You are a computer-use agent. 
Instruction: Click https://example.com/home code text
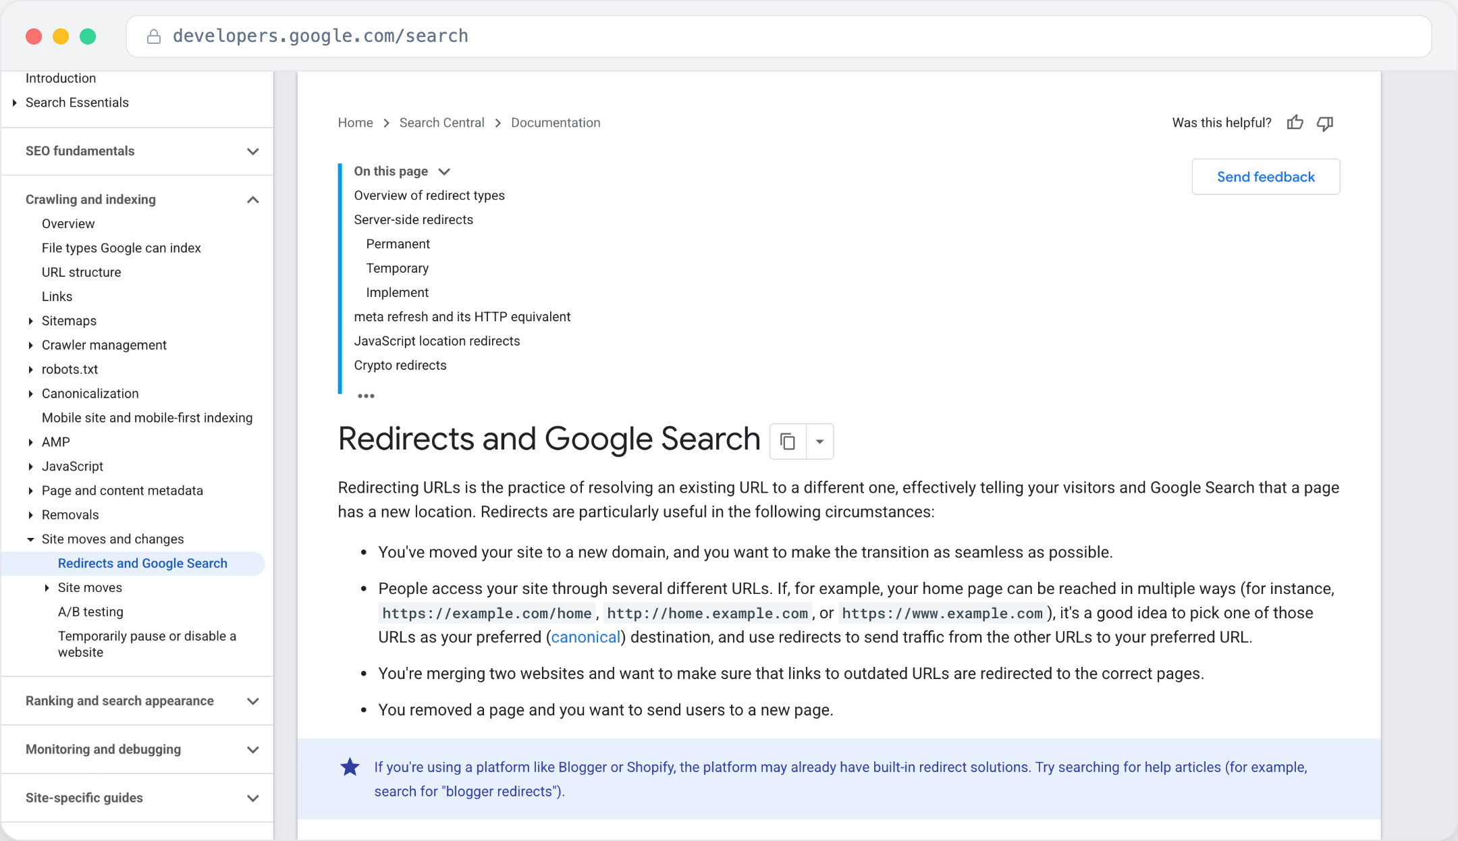(x=487, y=614)
